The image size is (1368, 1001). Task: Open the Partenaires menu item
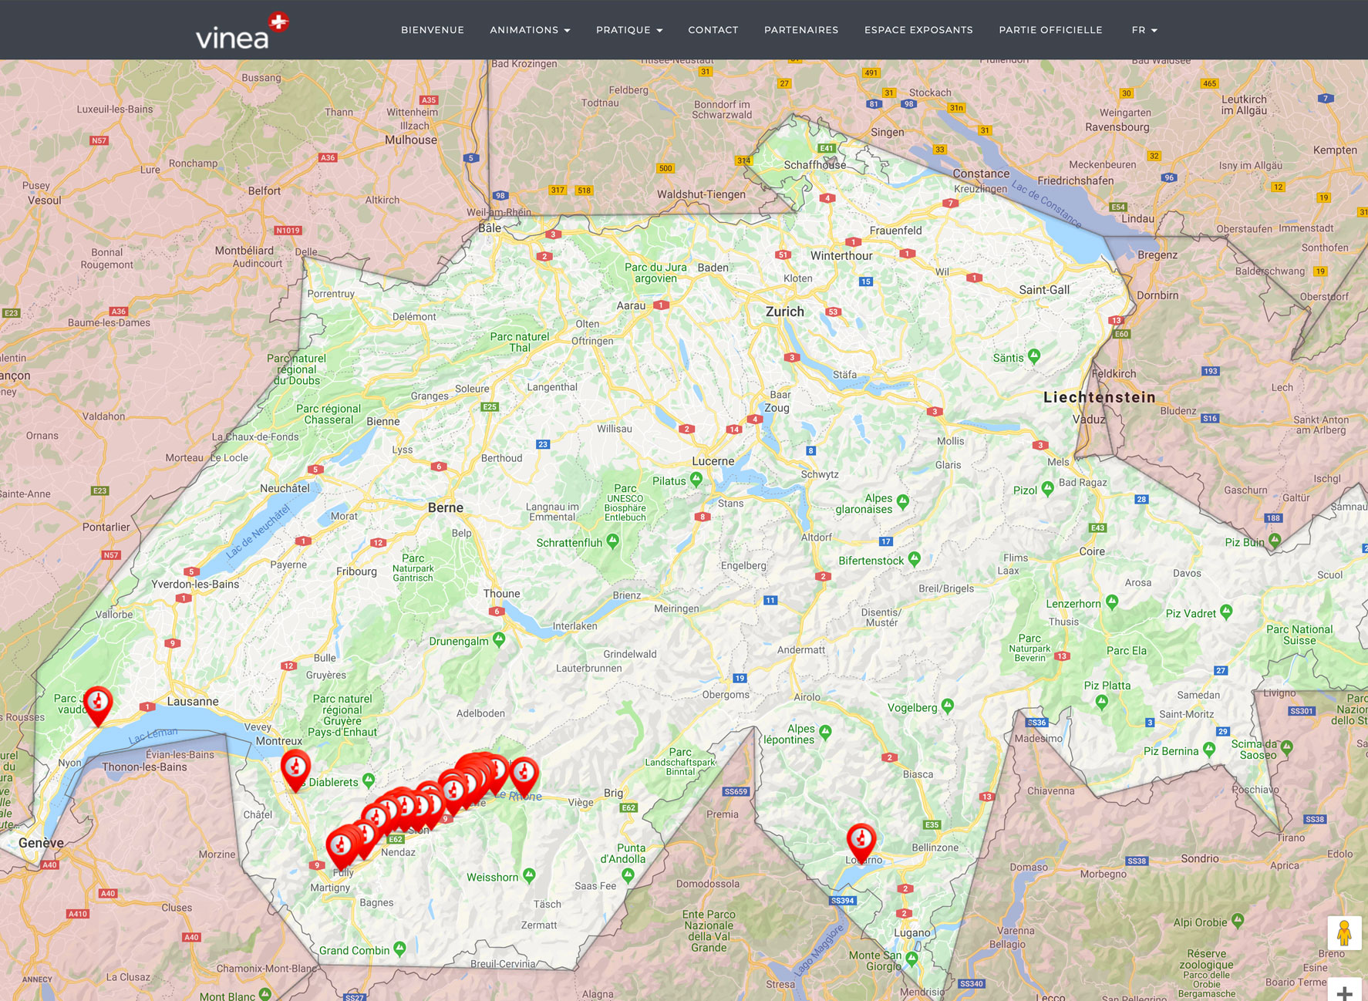801,30
